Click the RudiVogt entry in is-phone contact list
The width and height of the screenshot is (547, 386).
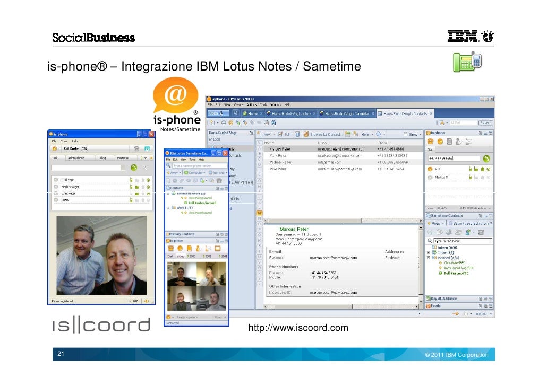pos(102,180)
